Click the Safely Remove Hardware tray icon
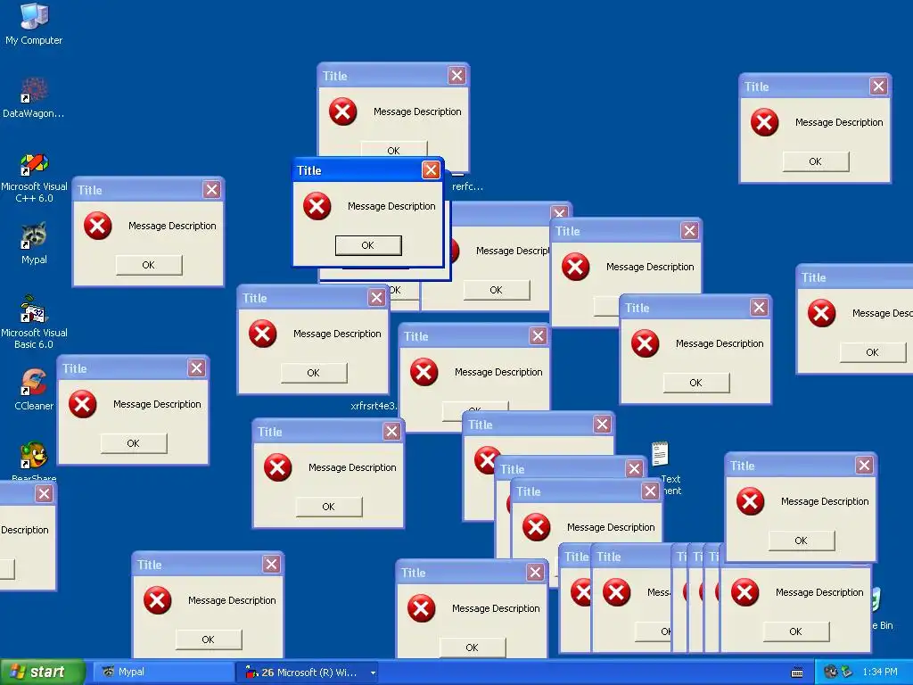Screen dimensions: 913x685 tap(847, 672)
